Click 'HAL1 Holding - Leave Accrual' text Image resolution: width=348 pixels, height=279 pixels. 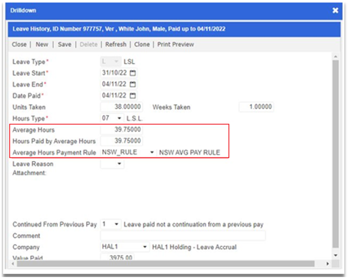(194, 247)
